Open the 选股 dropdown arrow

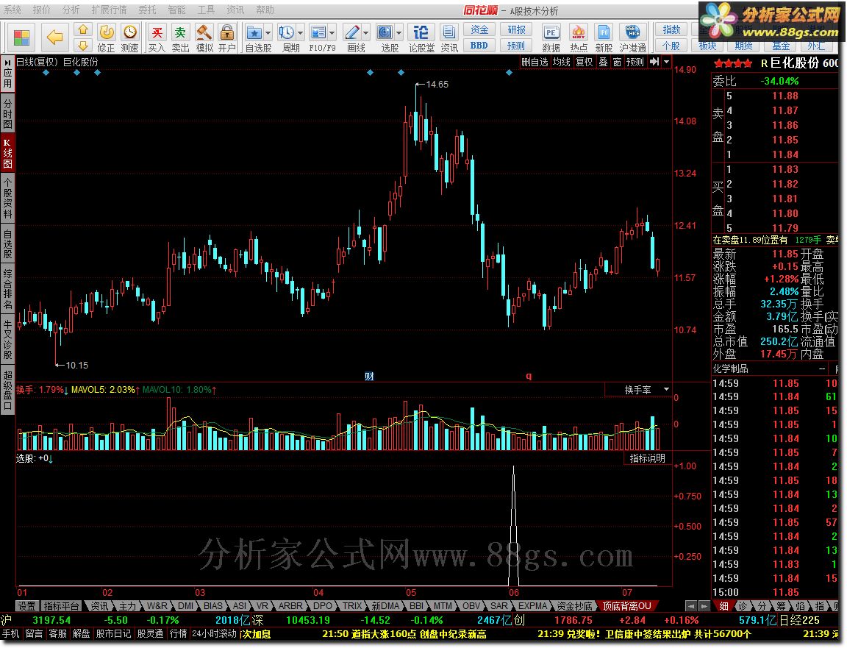pos(399,33)
